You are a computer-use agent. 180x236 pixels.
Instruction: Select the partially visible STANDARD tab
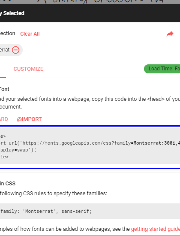click(x=4, y=119)
